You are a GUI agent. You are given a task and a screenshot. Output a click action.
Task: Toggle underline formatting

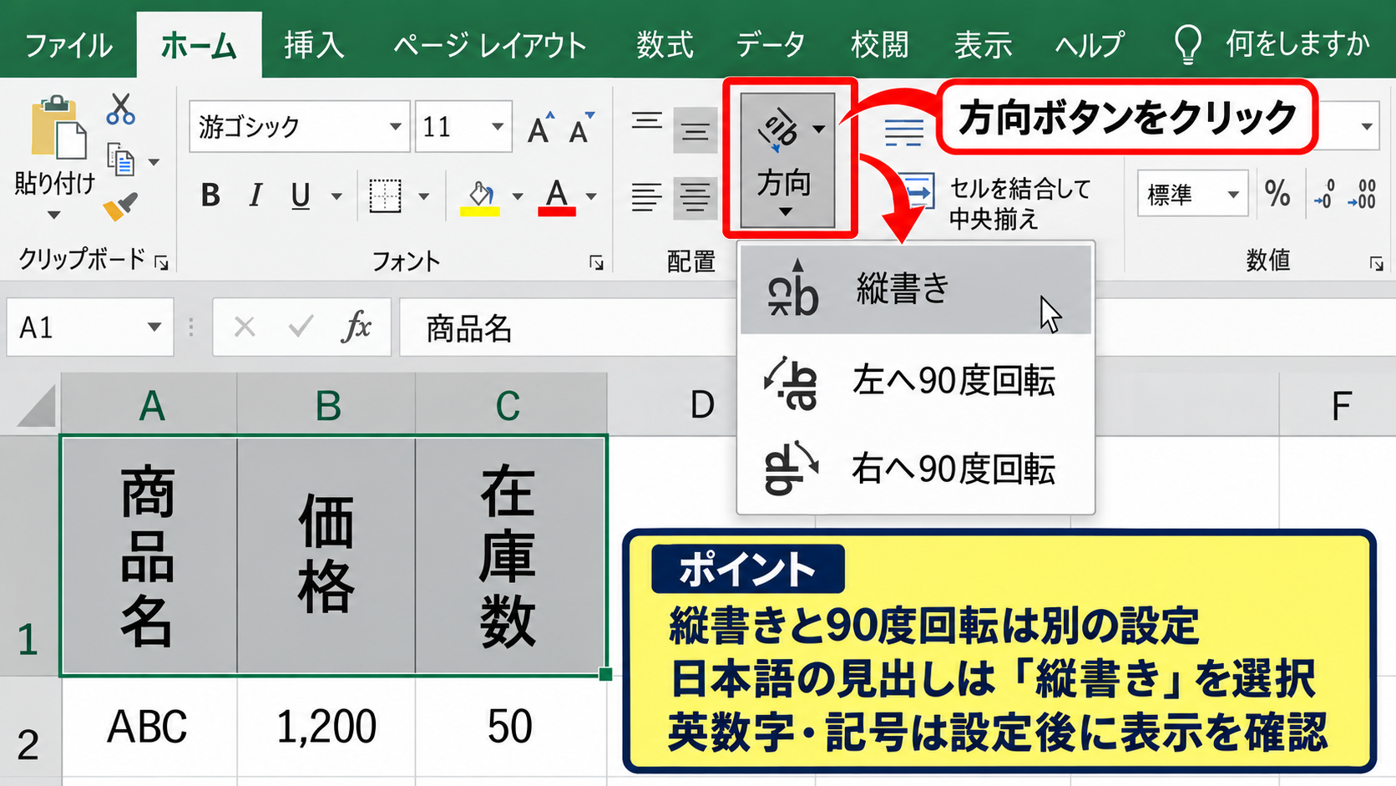point(301,196)
